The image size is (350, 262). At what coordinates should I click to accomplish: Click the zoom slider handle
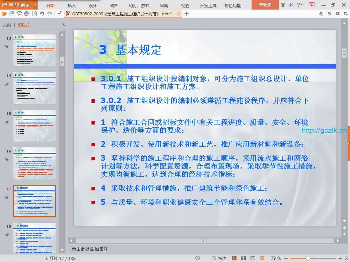coord(308,258)
